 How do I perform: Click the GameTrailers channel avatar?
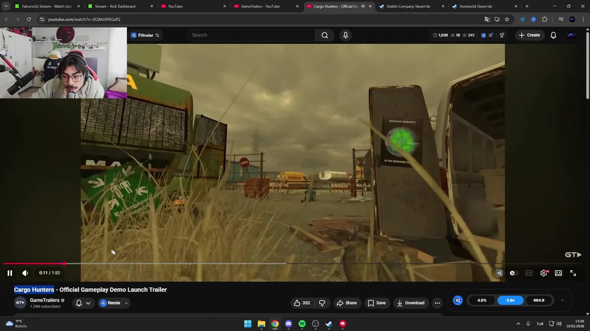click(20, 303)
